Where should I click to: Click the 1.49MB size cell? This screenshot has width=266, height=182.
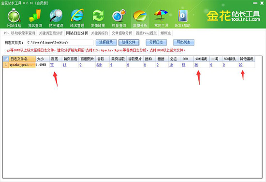[x=43, y=65]
